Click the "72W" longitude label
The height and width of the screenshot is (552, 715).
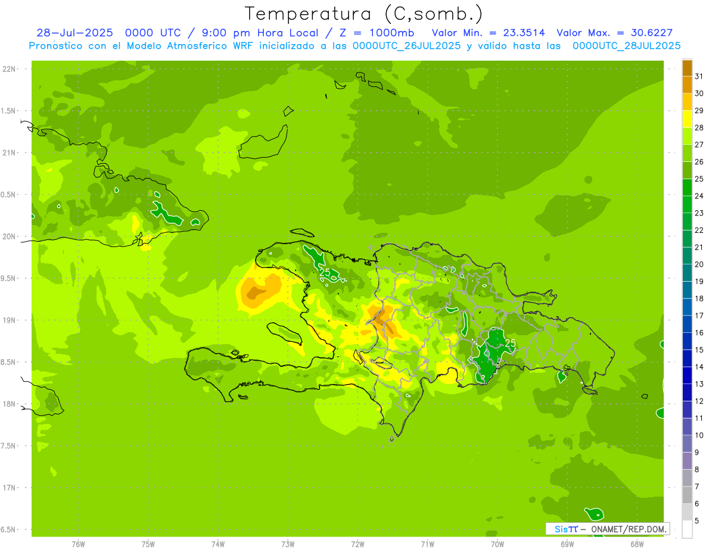(x=357, y=544)
